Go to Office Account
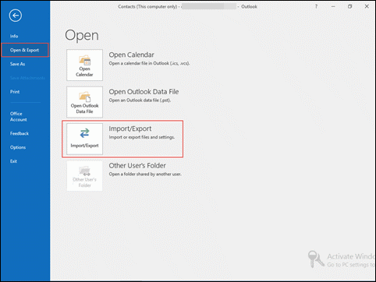The width and height of the screenshot is (376, 282). pyautogui.click(x=18, y=117)
